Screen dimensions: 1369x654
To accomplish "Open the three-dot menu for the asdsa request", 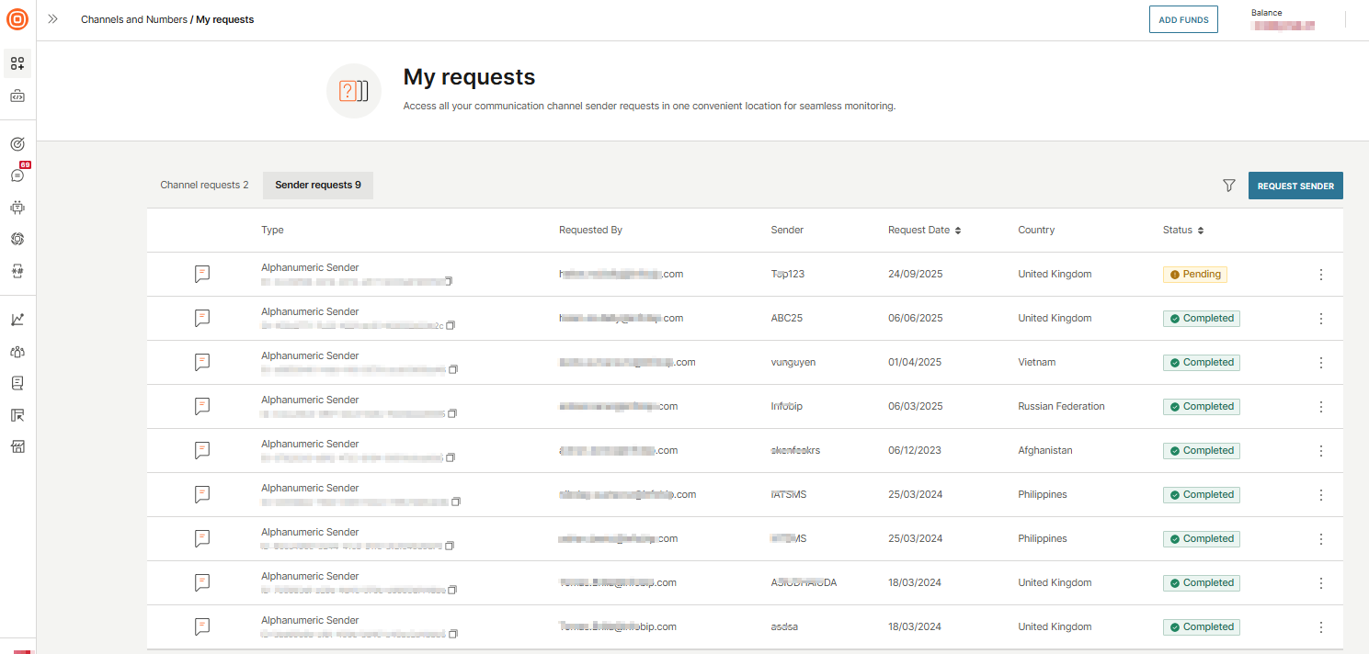I will pyautogui.click(x=1321, y=626).
